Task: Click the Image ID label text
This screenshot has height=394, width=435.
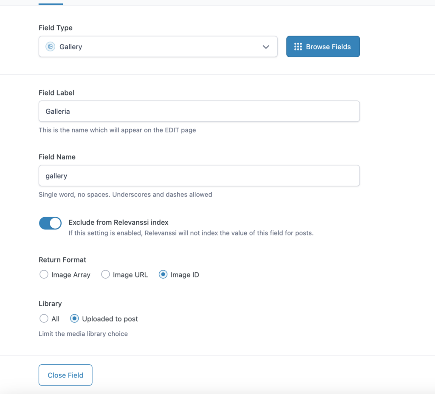Action: [x=185, y=275]
